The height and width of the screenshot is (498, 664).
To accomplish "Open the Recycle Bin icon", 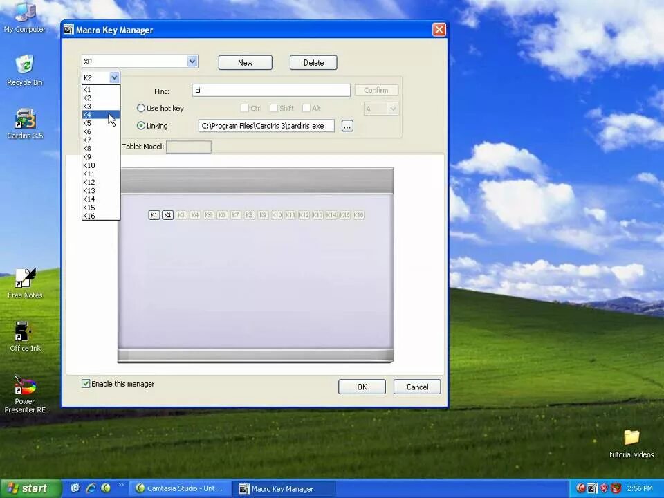I will click(x=25, y=71).
